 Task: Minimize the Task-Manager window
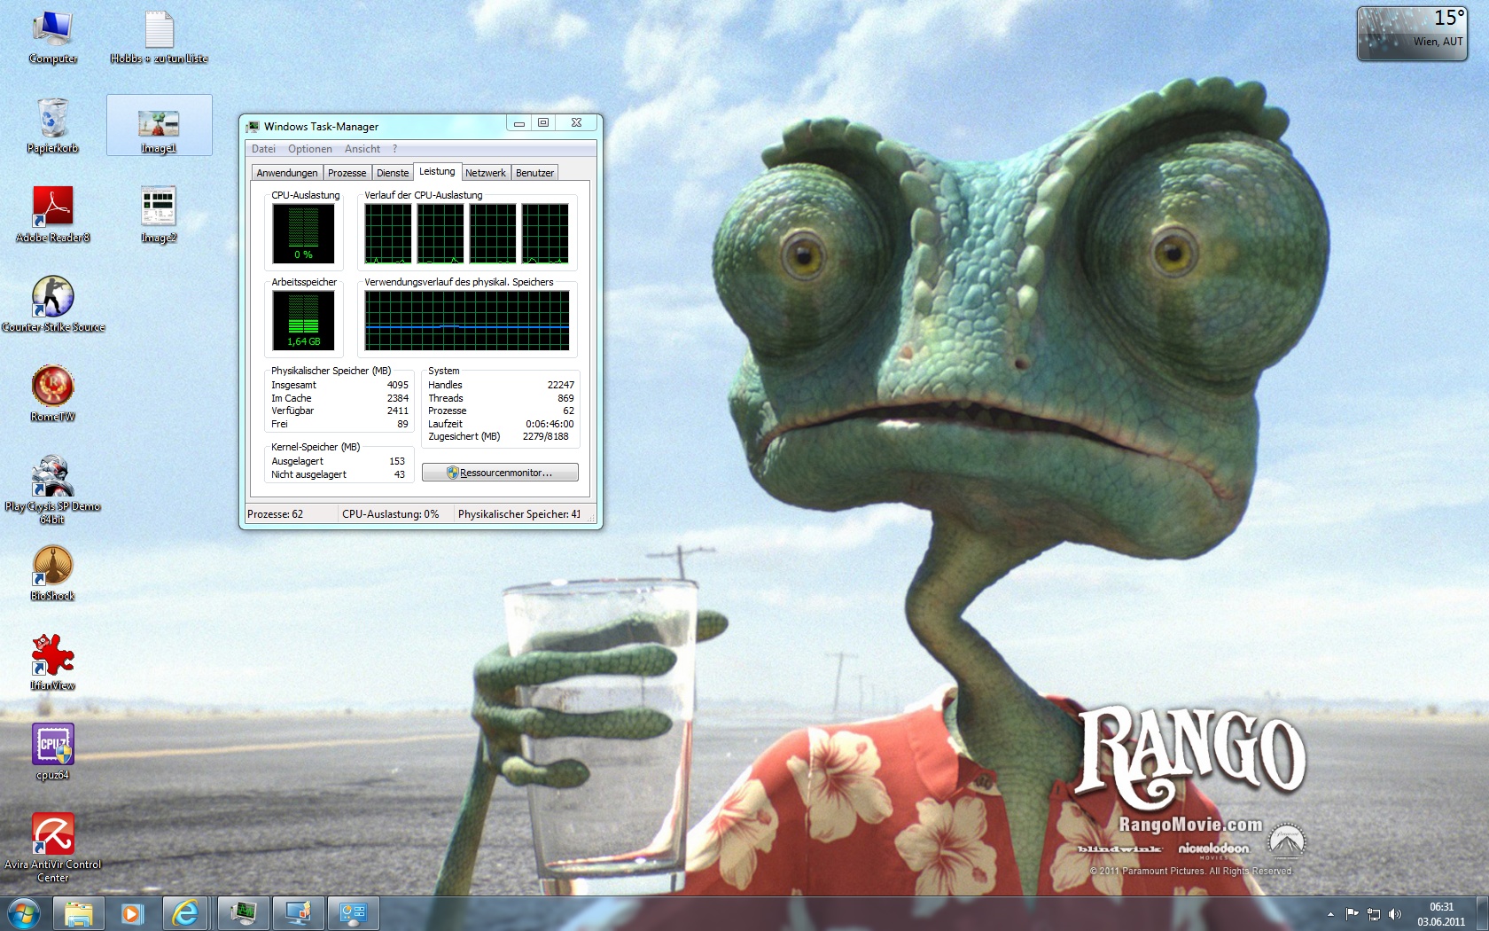pos(519,123)
